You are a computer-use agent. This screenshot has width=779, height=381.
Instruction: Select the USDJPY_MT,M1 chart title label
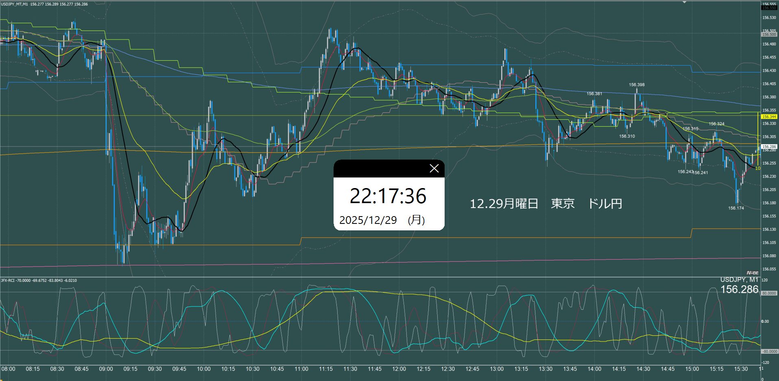click(x=15, y=4)
